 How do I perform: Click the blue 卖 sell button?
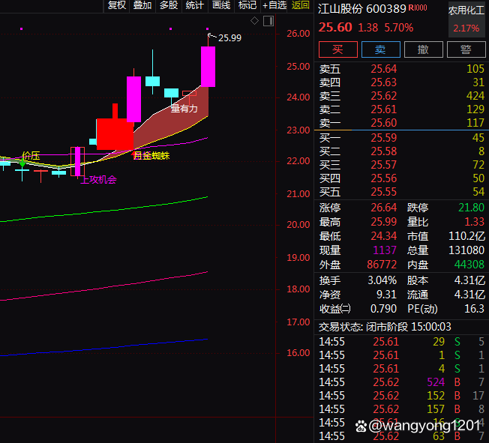click(381, 49)
